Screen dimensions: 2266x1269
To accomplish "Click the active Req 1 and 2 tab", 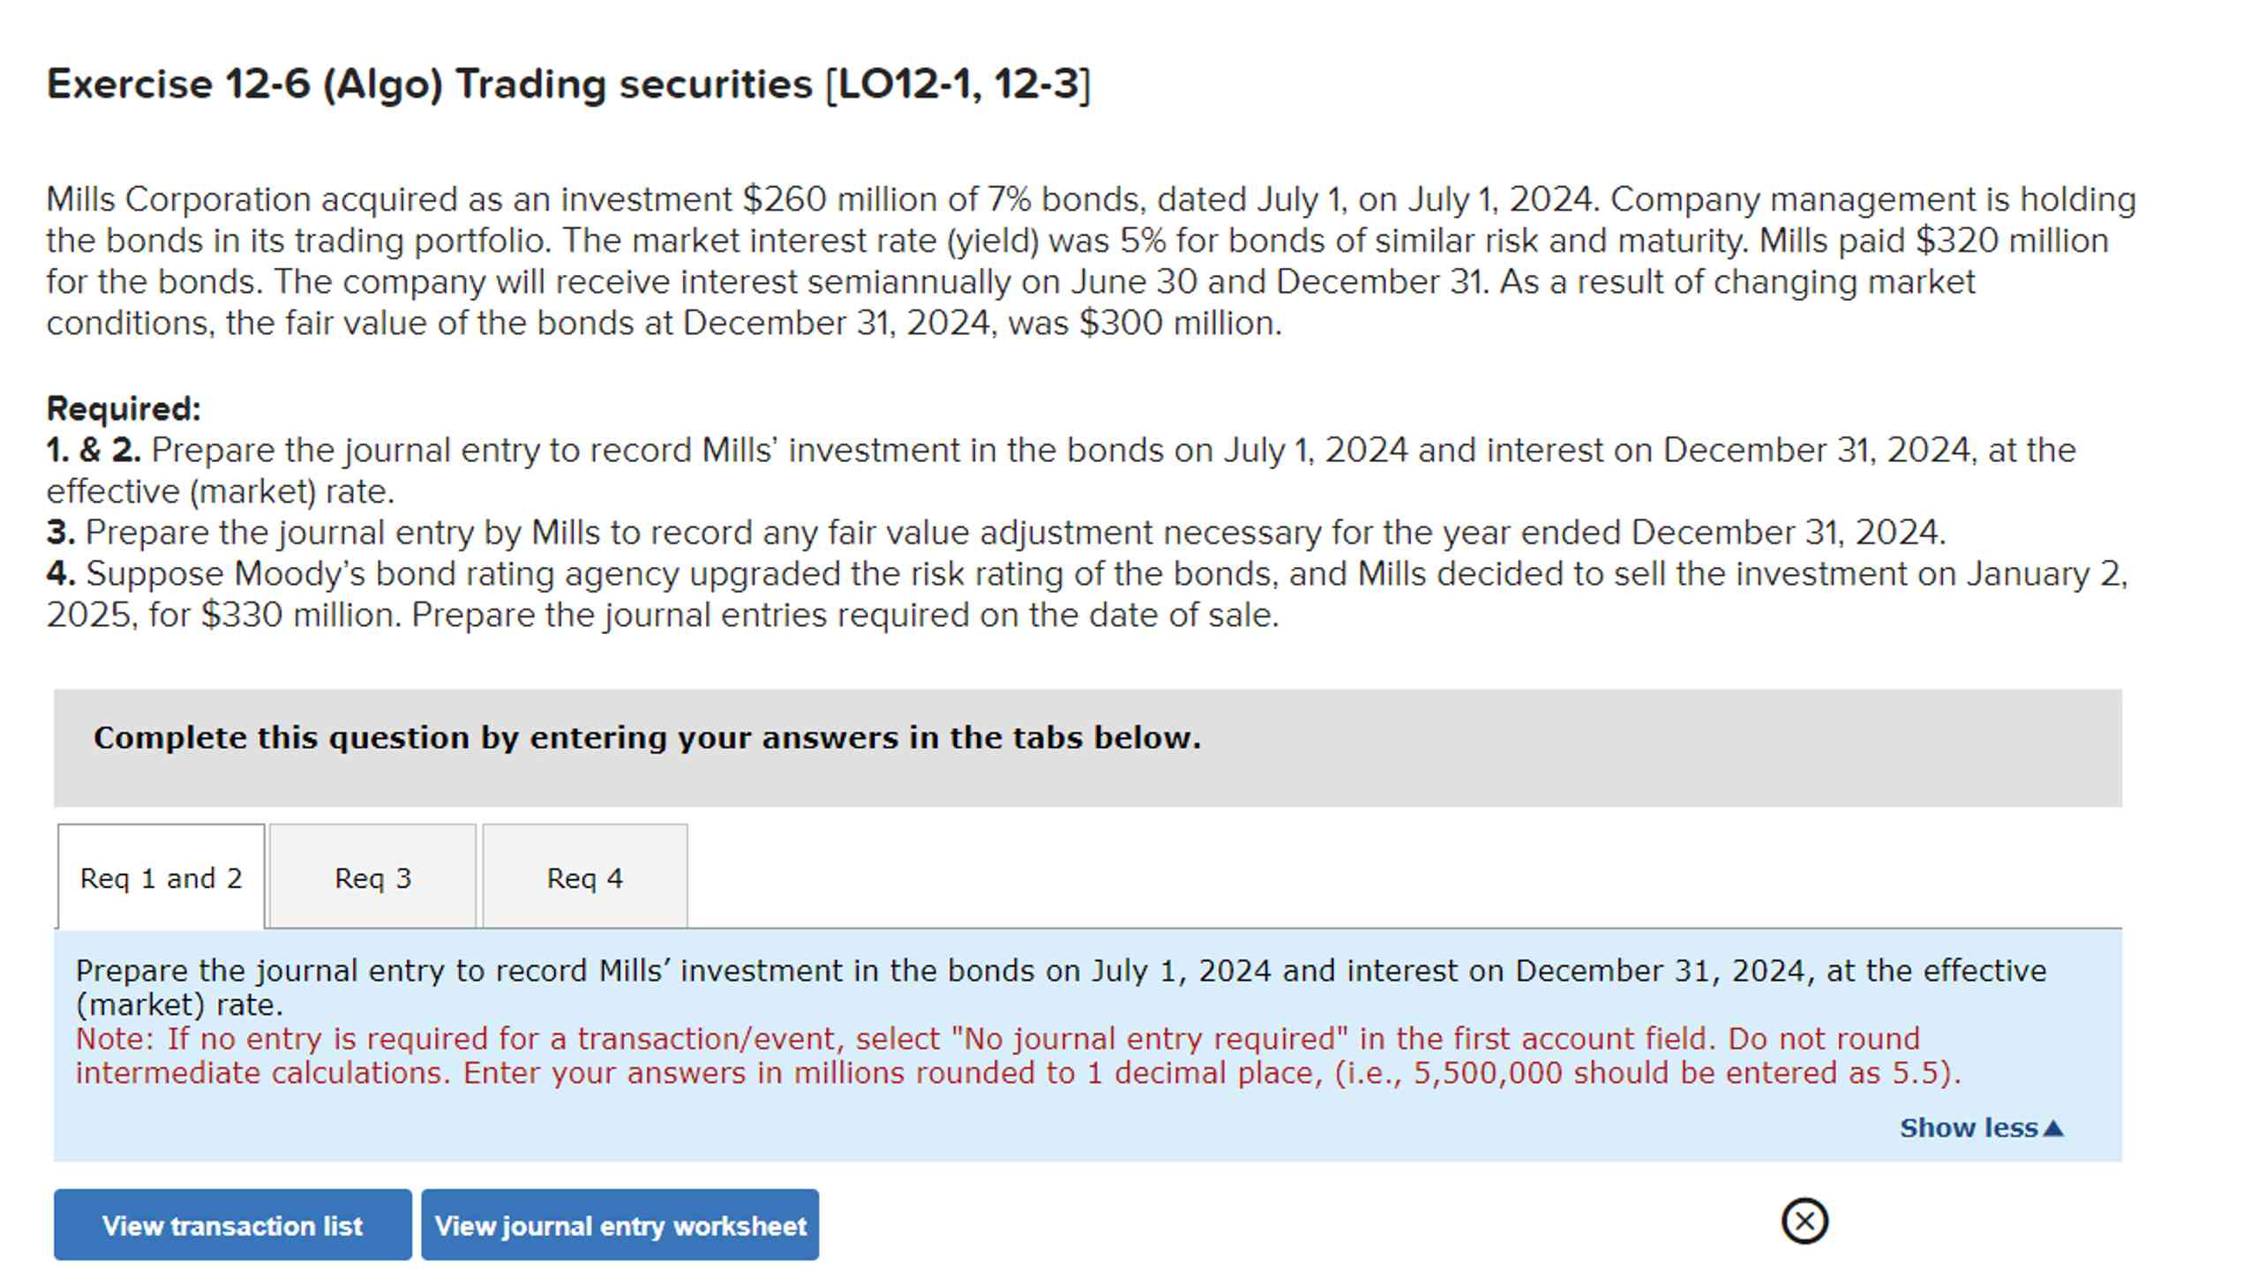I will click(160, 877).
